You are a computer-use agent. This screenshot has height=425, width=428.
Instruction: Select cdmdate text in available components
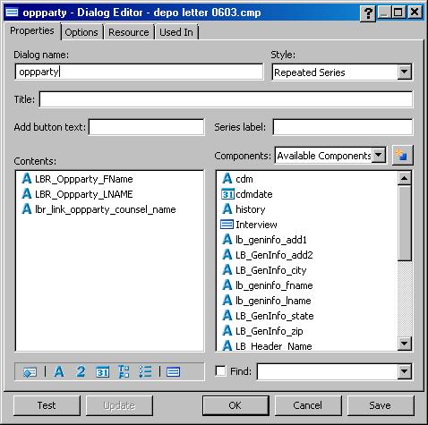click(x=254, y=194)
